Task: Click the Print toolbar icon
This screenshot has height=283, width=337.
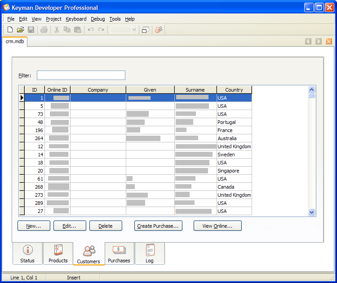Action: coord(44,30)
